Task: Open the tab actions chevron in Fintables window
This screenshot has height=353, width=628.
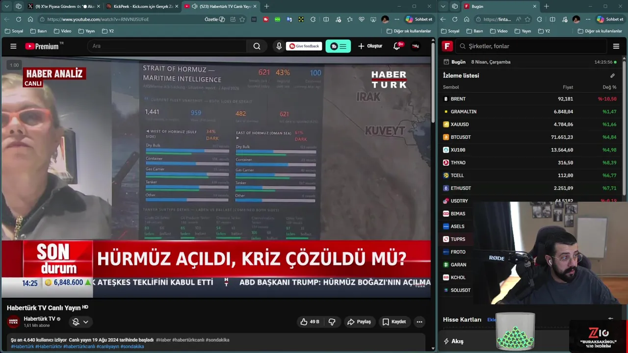Action: [443, 6]
